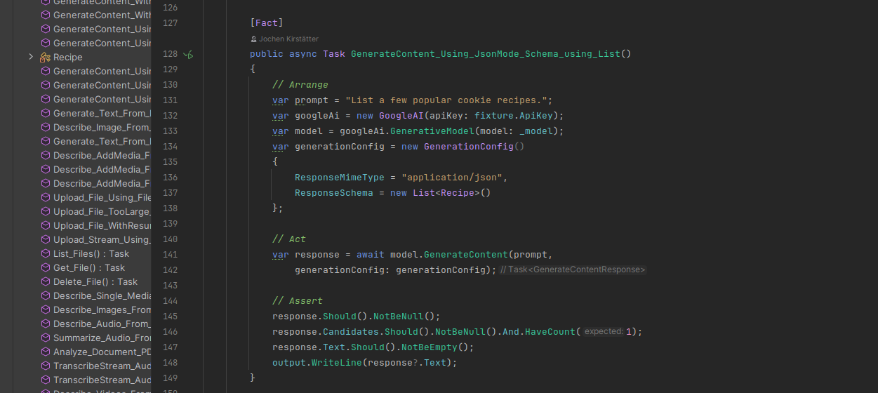Click the public keyword on line 128
The image size is (878, 393).
pyautogui.click(x=267, y=54)
